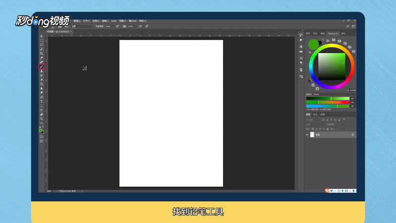The image size is (396, 223).
Task: Open the layer blend mode dropdown
Action: tap(315, 124)
